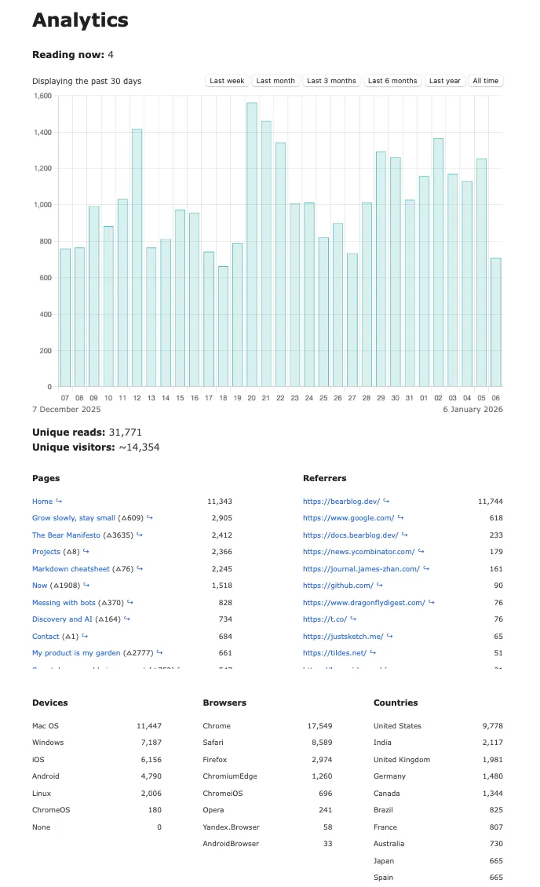Show All time analytics
The width and height of the screenshot is (540, 887).
point(485,81)
